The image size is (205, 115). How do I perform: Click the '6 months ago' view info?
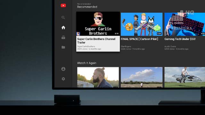[95, 49]
